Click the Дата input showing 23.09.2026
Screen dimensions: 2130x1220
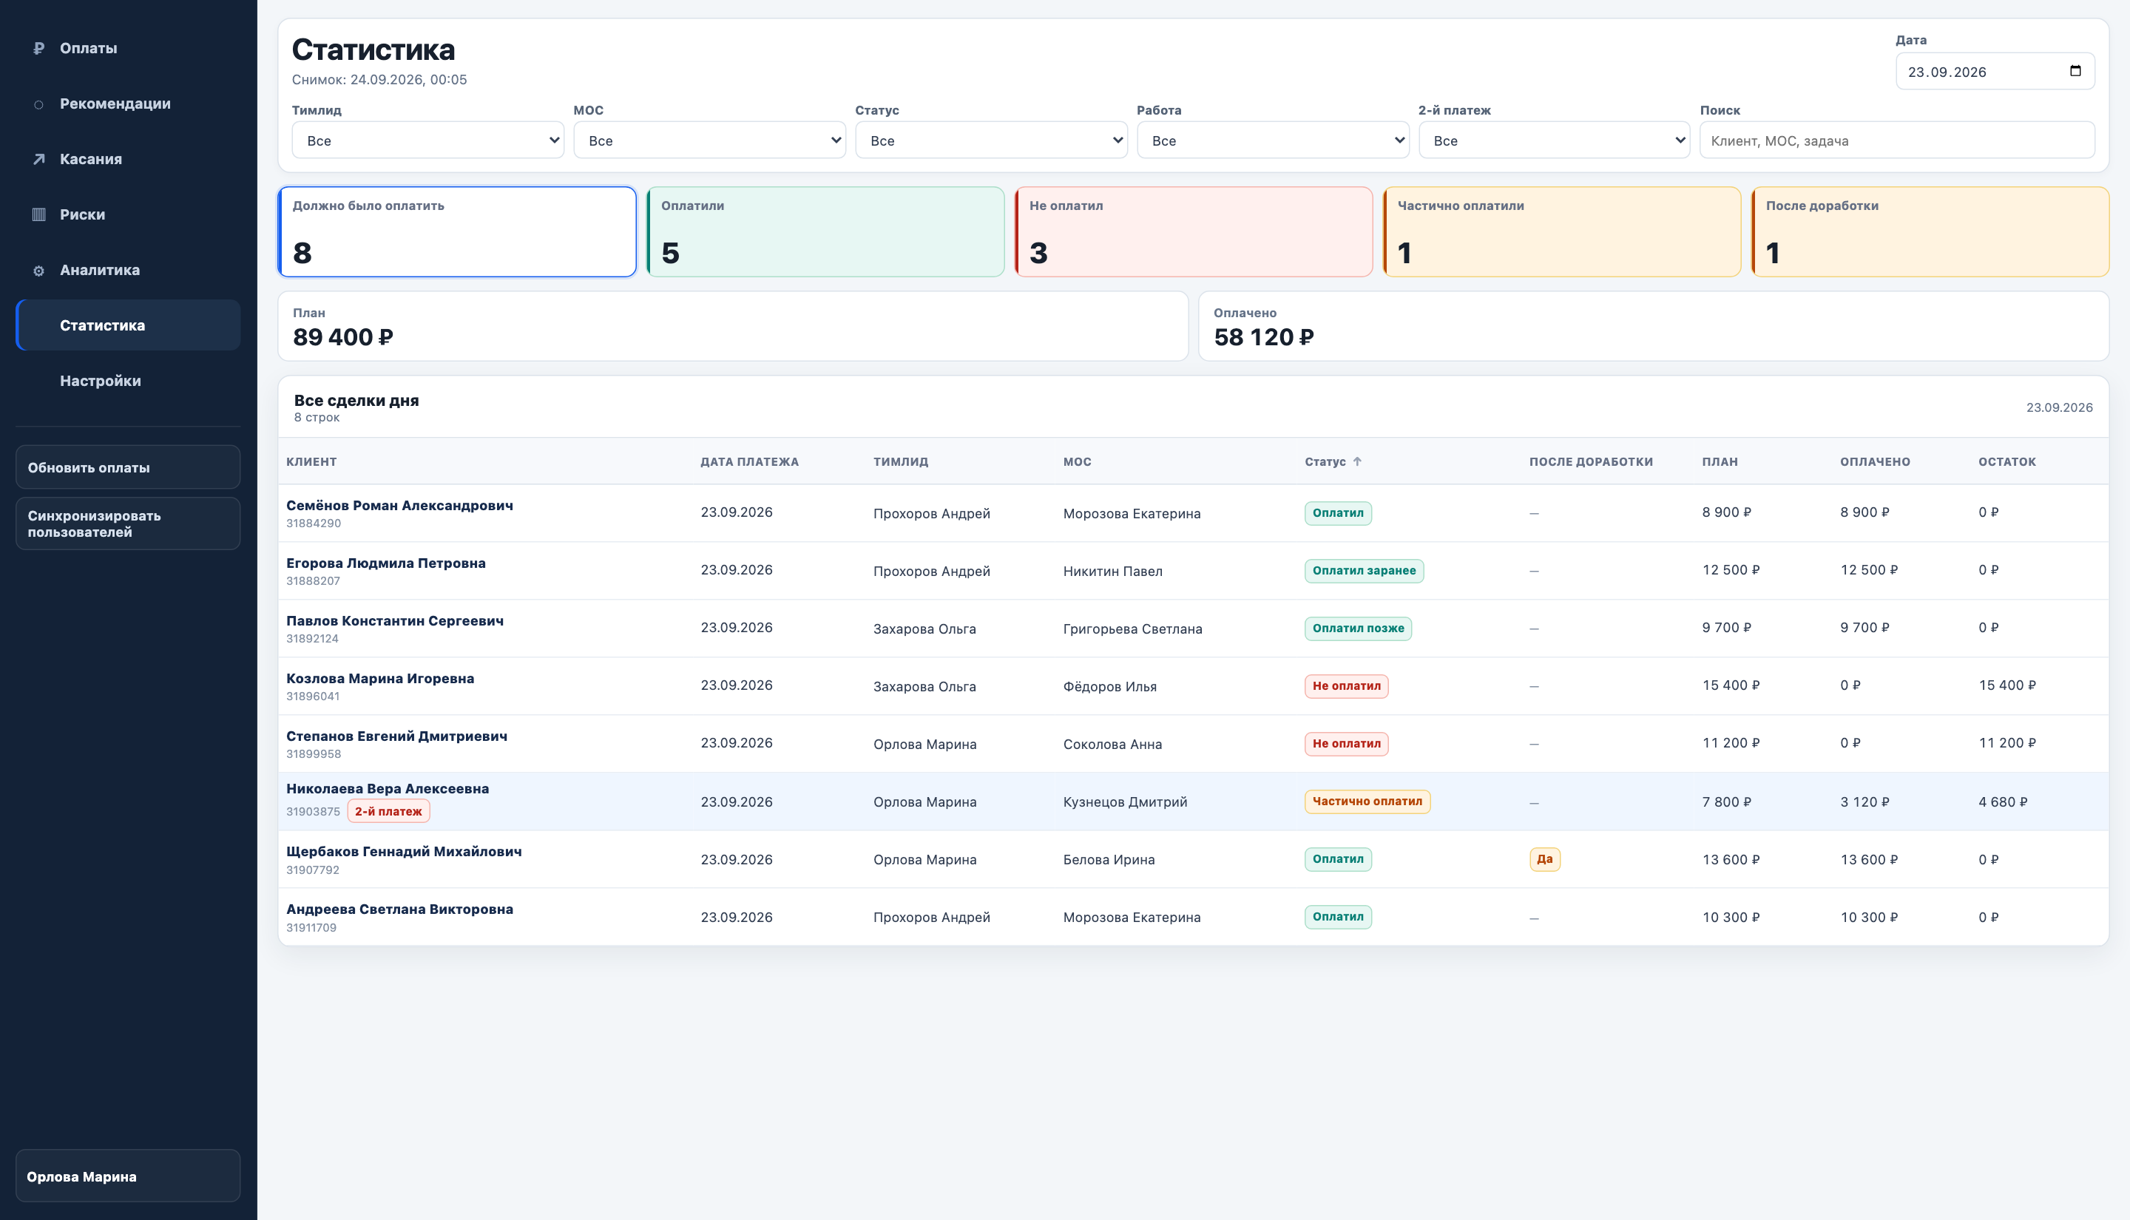pyautogui.click(x=1995, y=71)
